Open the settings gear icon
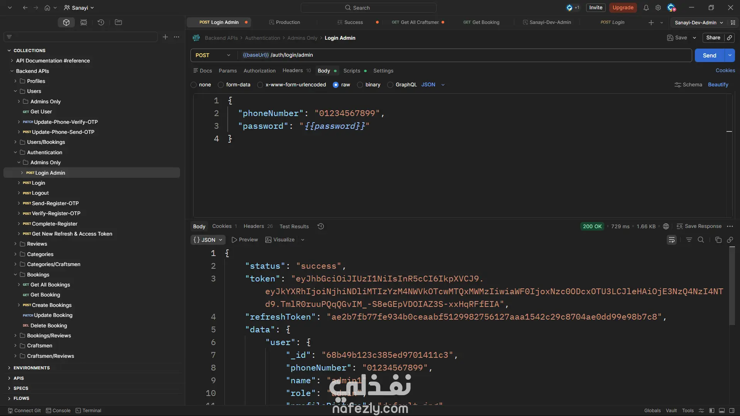 tap(658, 8)
